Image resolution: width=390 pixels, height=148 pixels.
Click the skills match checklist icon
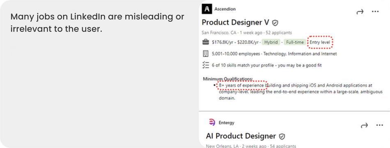point(205,65)
